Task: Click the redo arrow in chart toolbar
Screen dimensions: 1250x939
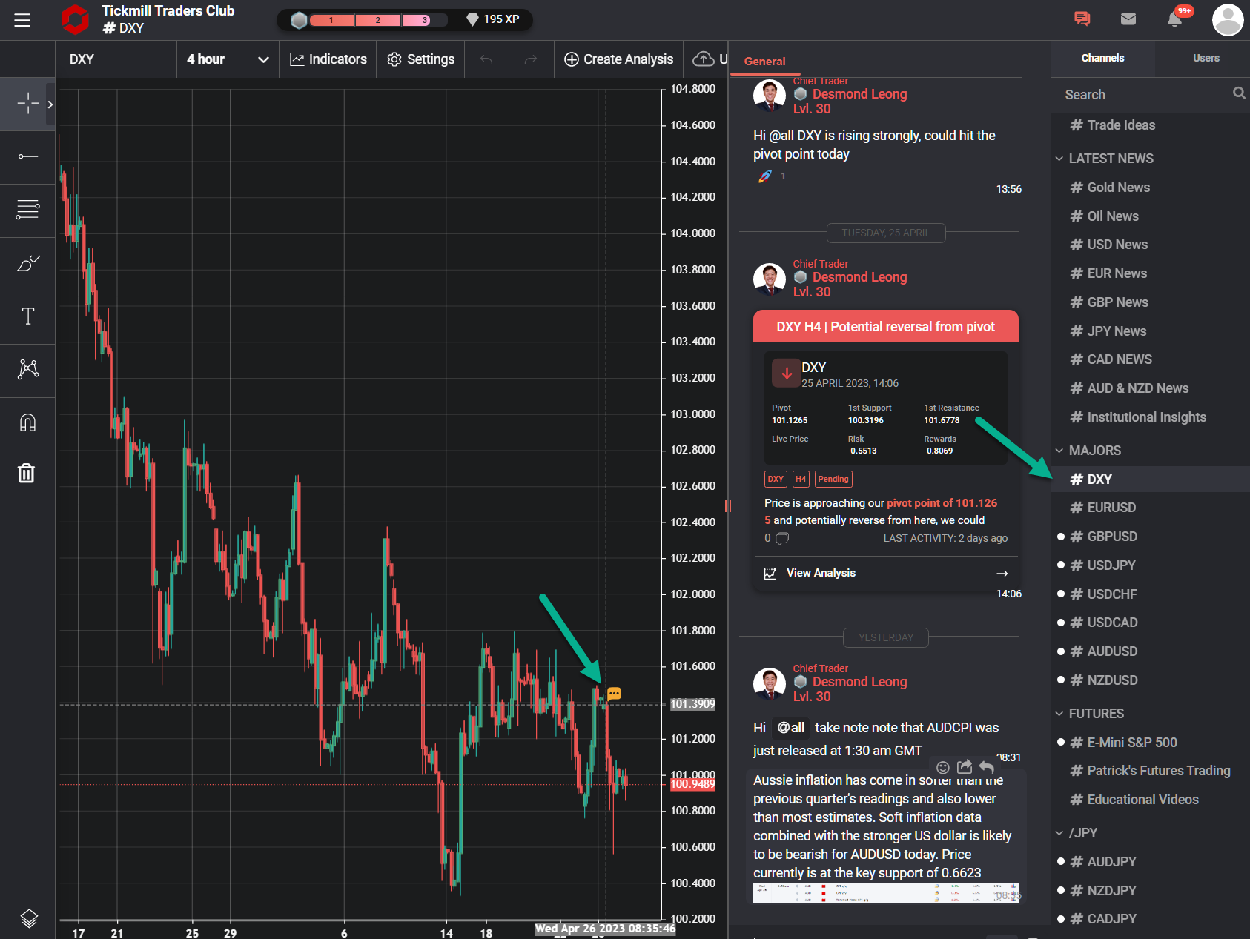Action: tap(531, 59)
